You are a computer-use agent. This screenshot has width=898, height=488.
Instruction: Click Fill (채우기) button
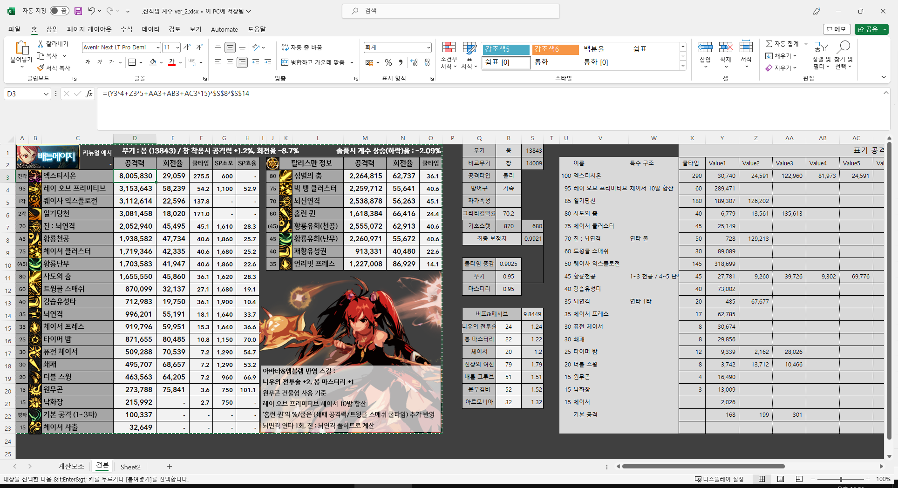click(x=781, y=56)
